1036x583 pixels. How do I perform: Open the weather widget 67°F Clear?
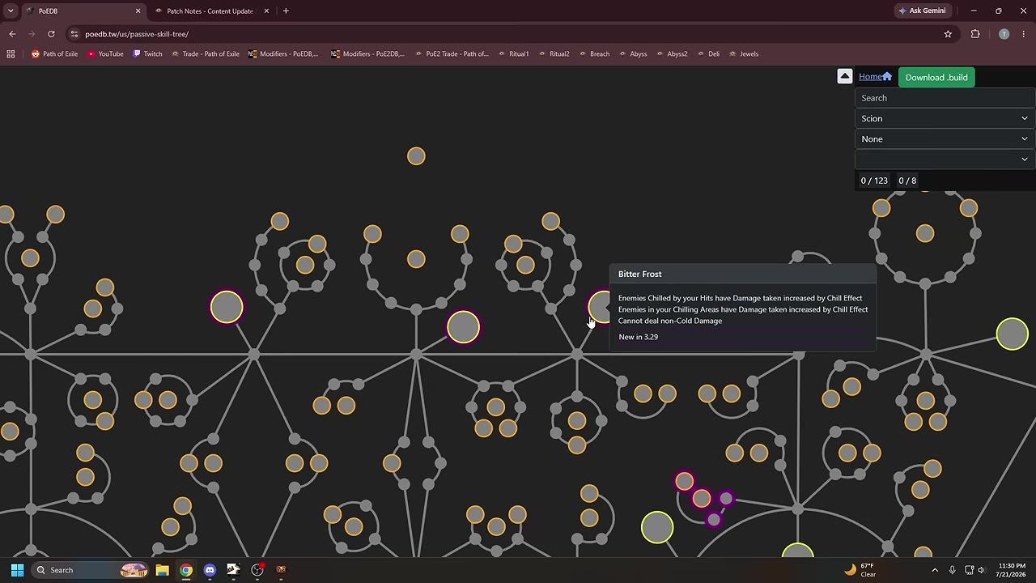tap(860, 570)
